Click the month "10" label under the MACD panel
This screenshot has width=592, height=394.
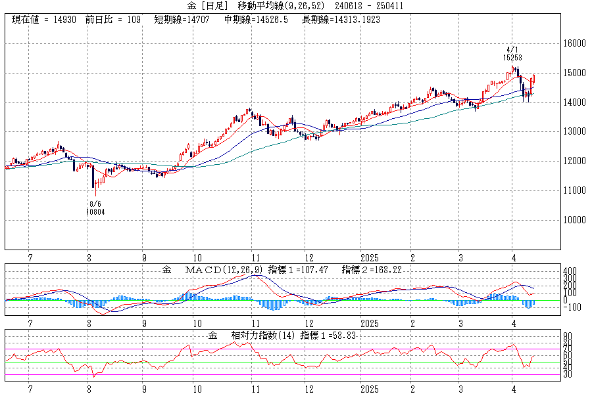tap(197, 324)
